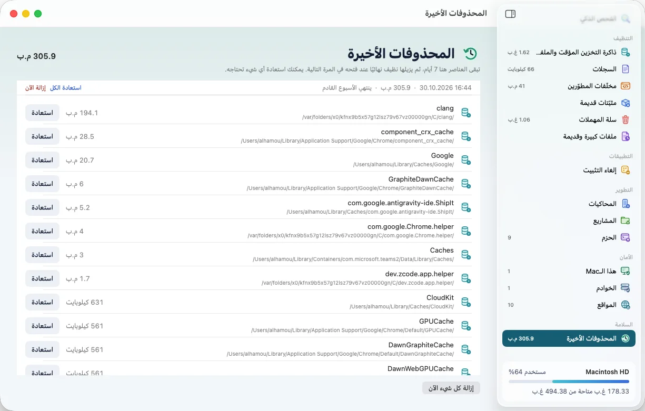Select ملفات كبيرة وقديمة icon
The width and height of the screenshot is (645, 411).
626,136
